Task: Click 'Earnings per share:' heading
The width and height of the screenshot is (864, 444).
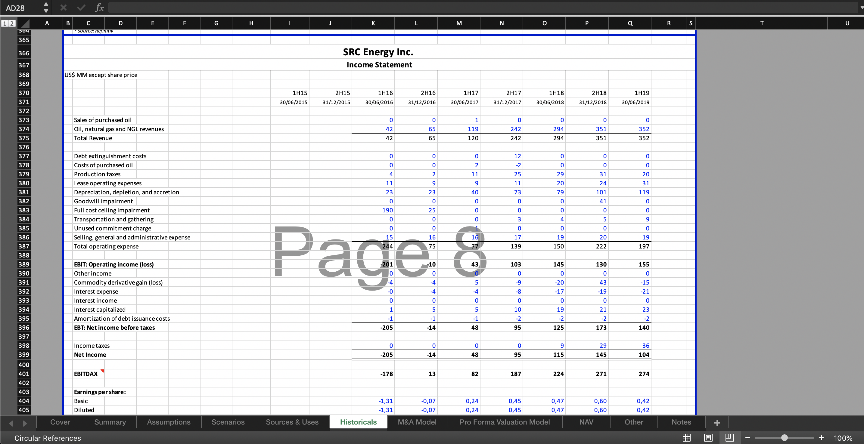Action: [x=100, y=392]
